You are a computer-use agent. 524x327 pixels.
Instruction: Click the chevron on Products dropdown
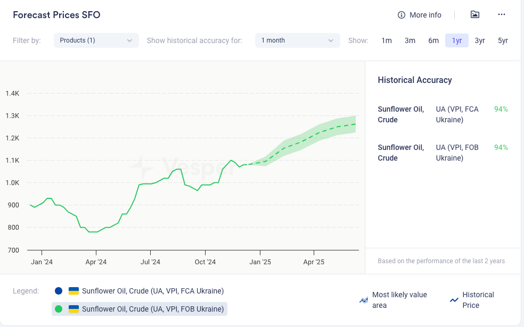pyautogui.click(x=129, y=40)
